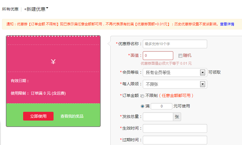Click the 生效时间 date field
242x145 pixels.
(x=175, y=128)
